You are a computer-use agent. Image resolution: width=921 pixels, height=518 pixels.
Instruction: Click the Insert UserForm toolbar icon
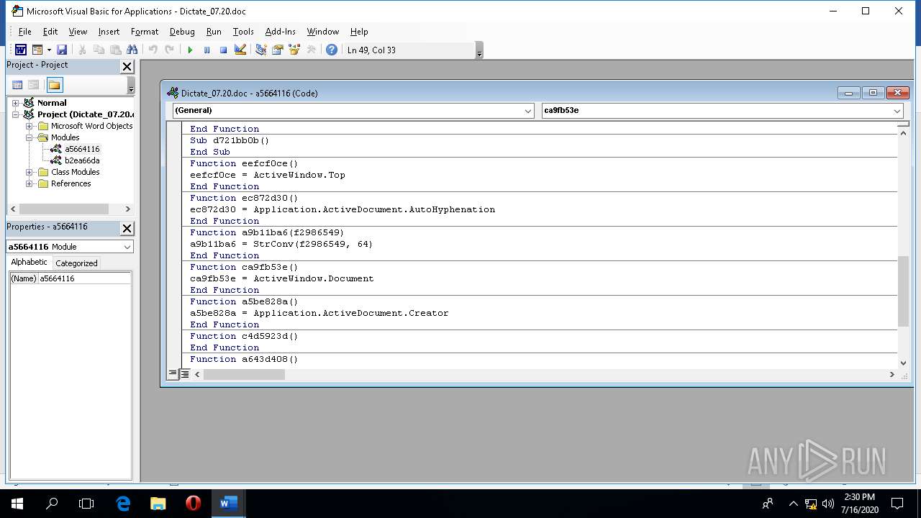37,50
